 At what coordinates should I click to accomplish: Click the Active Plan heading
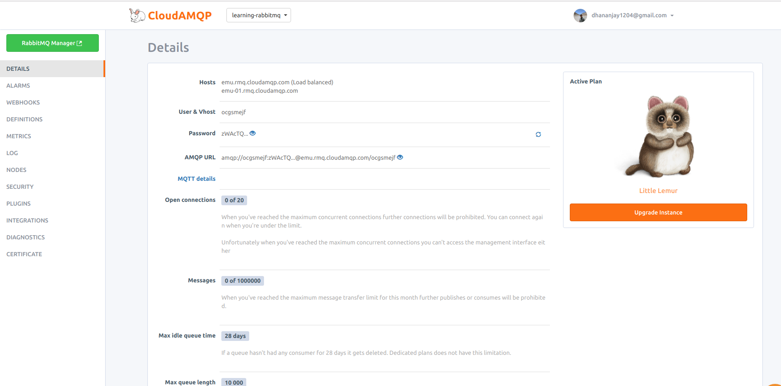tap(585, 81)
